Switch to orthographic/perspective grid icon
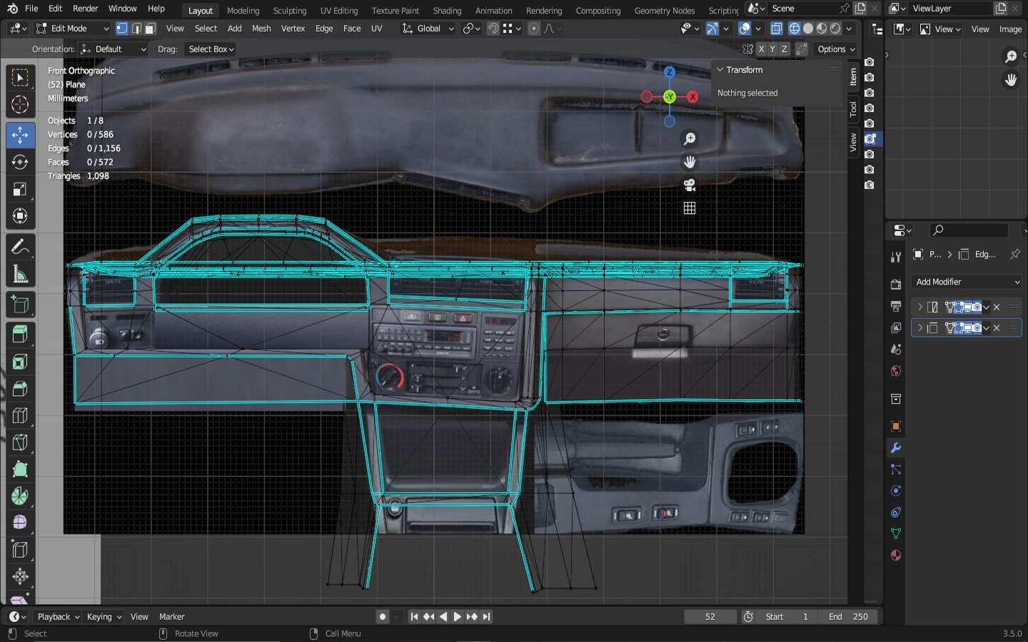This screenshot has height=642, width=1028. tap(690, 208)
